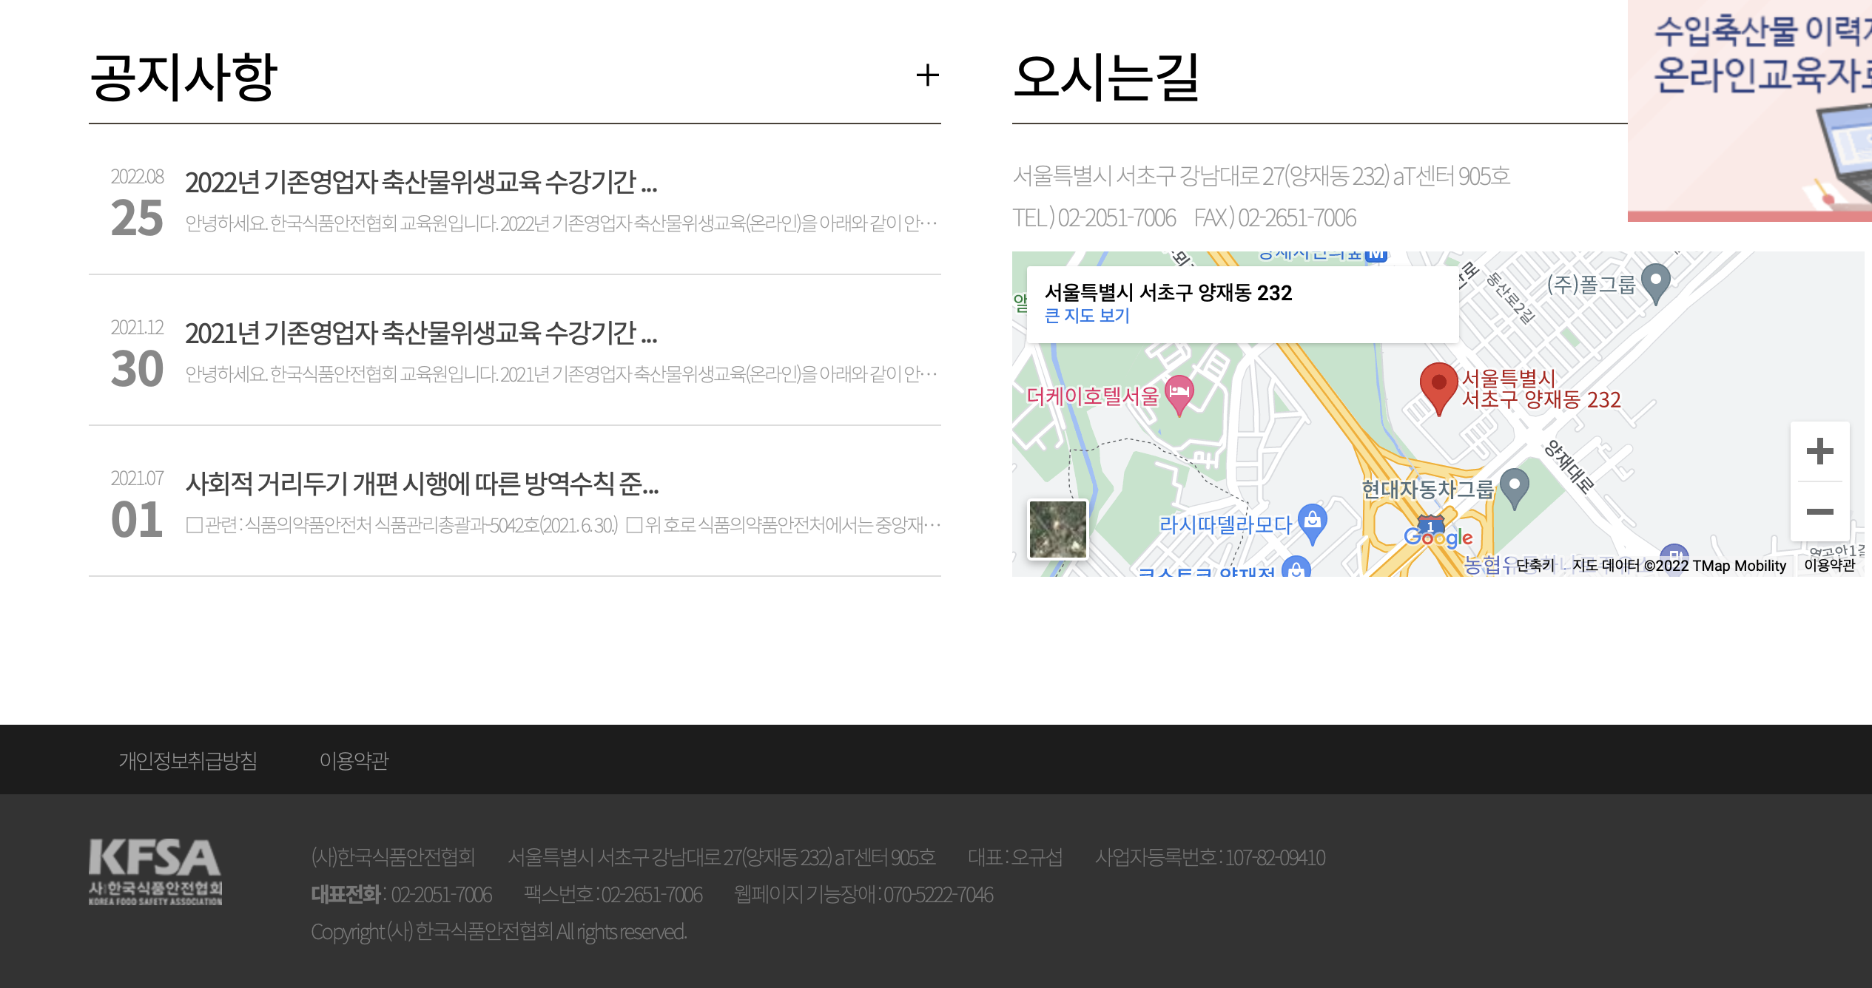This screenshot has width=1872, height=988.
Task: Open the 사회적 거리두기 개편 notice
Action: (422, 484)
